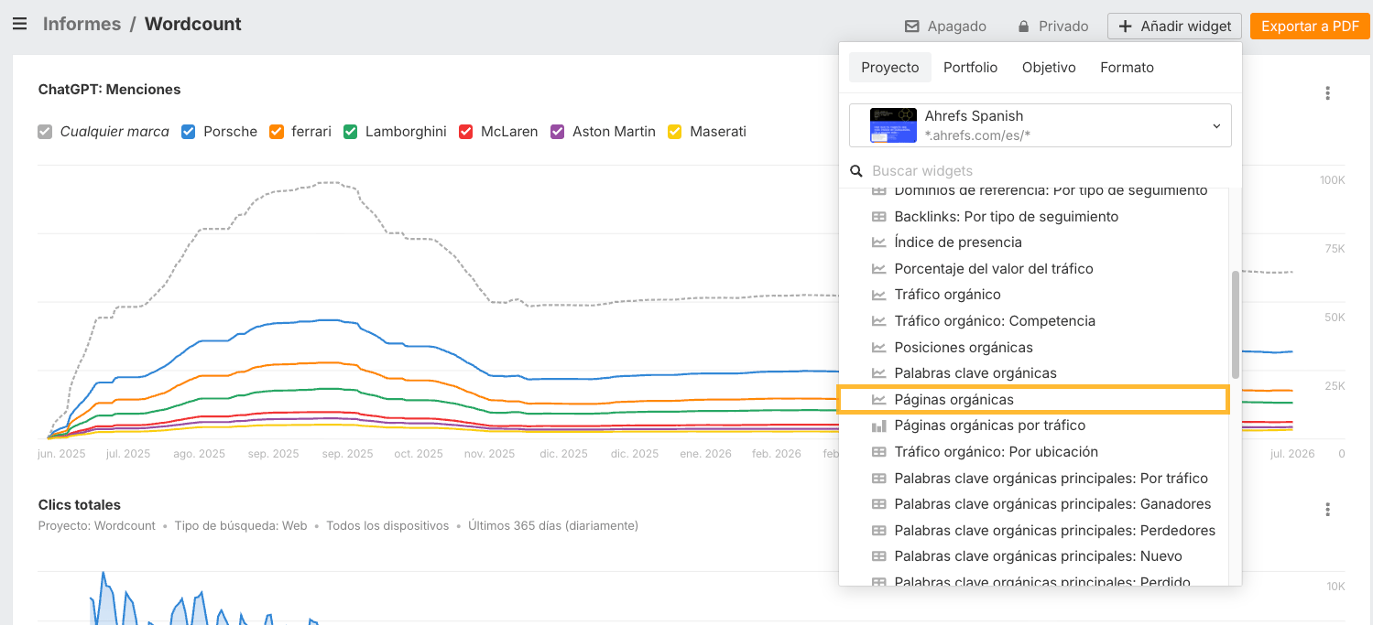Choose Palabras clave orgánicas principales: Por tráfico
This screenshot has width=1373, height=625.
pos(1032,479)
